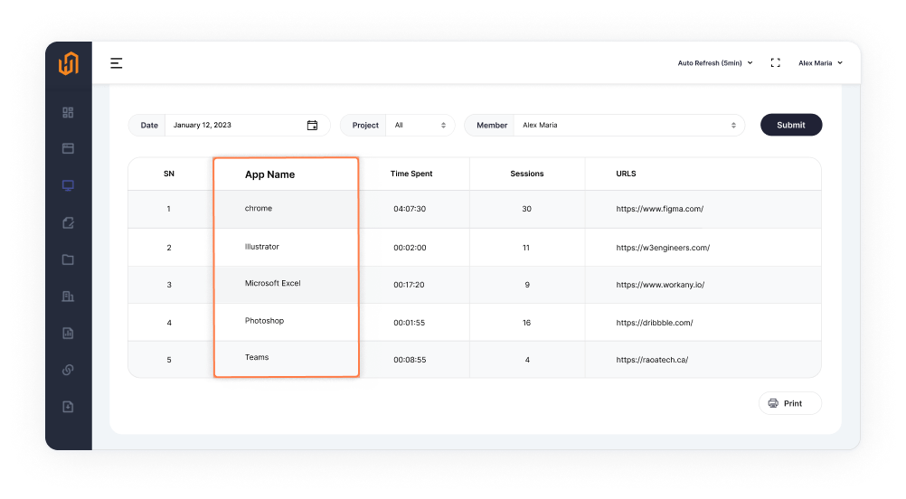Click the App Name column header
The height and width of the screenshot is (499, 906).
(269, 174)
